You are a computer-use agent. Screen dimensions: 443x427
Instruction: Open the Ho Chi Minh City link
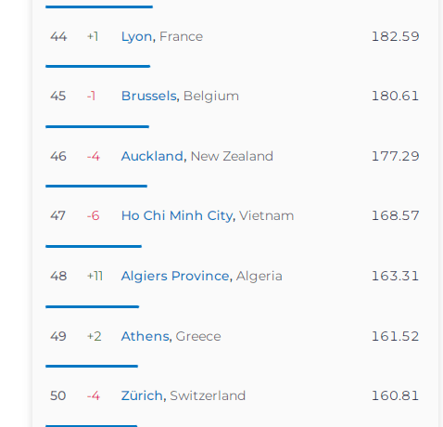[x=176, y=216]
